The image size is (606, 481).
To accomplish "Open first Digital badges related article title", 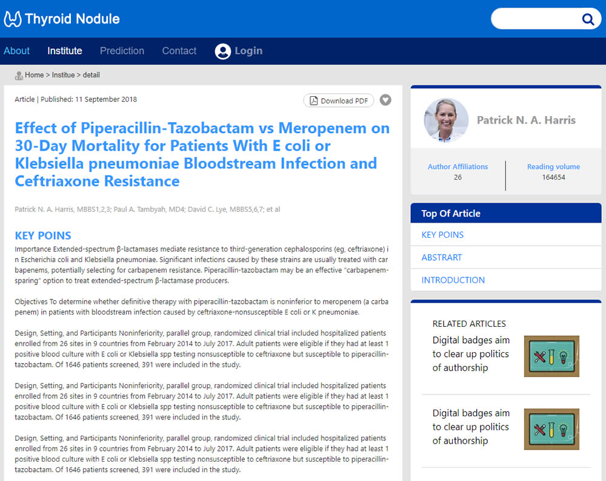I will coord(471,354).
